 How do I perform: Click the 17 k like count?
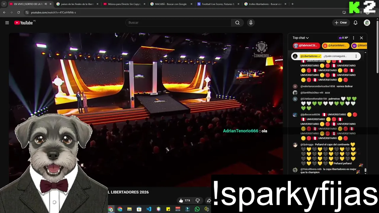click(x=187, y=201)
